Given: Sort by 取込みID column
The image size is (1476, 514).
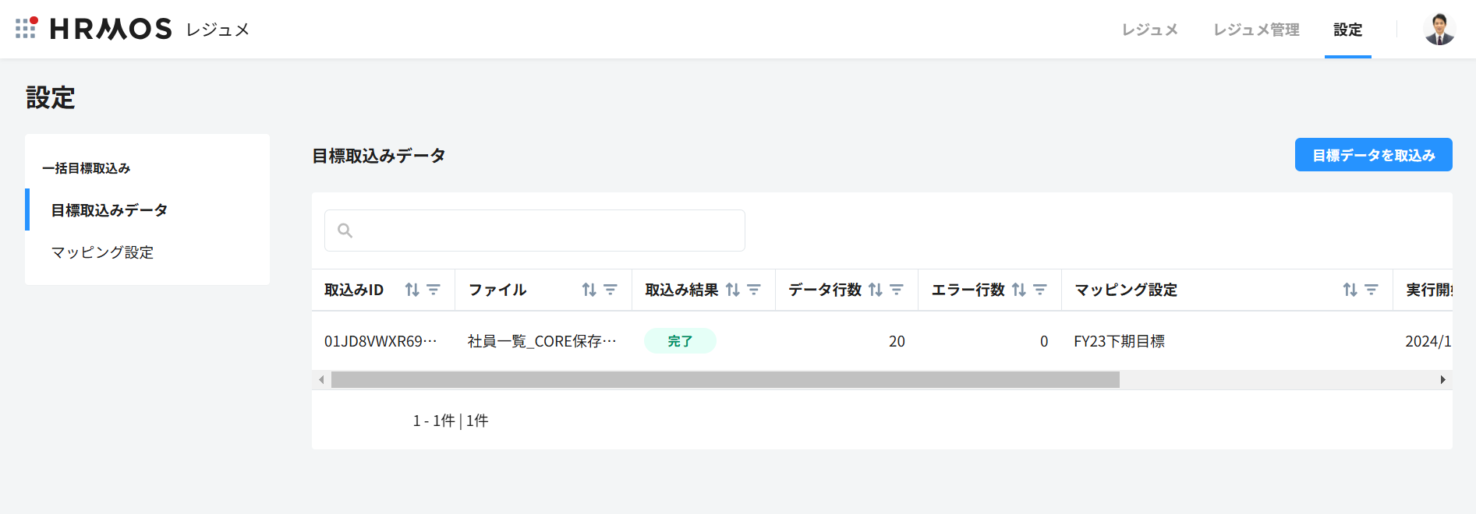Looking at the screenshot, I should (412, 290).
